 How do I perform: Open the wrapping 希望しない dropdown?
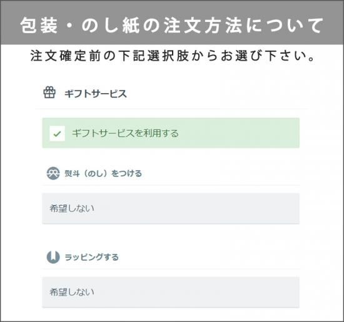click(171, 292)
